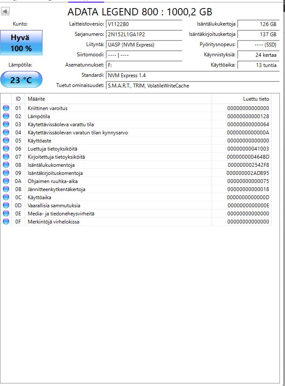The width and height of the screenshot is (285, 386).
Task: Click the status orb for Isäntäkirjoituskomentoja
Action: (x=6, y=173)
